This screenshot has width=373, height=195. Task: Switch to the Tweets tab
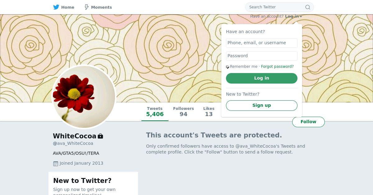(x=155, y=112)
